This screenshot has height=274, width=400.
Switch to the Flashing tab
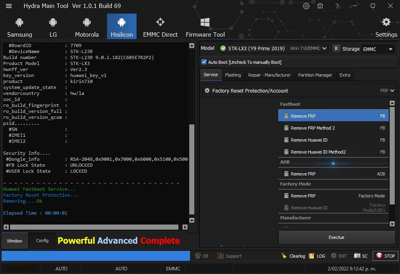coord(233,75)
